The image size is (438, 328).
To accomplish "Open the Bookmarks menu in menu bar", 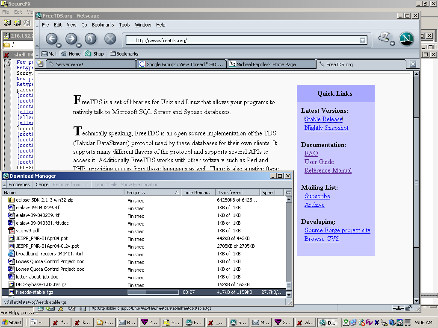I will click(x=103, y=25).
